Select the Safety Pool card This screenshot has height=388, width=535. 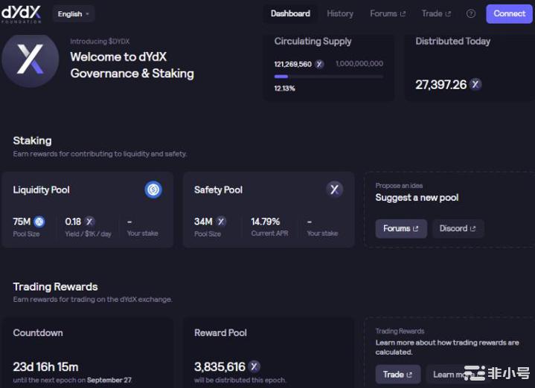point(268,210)
